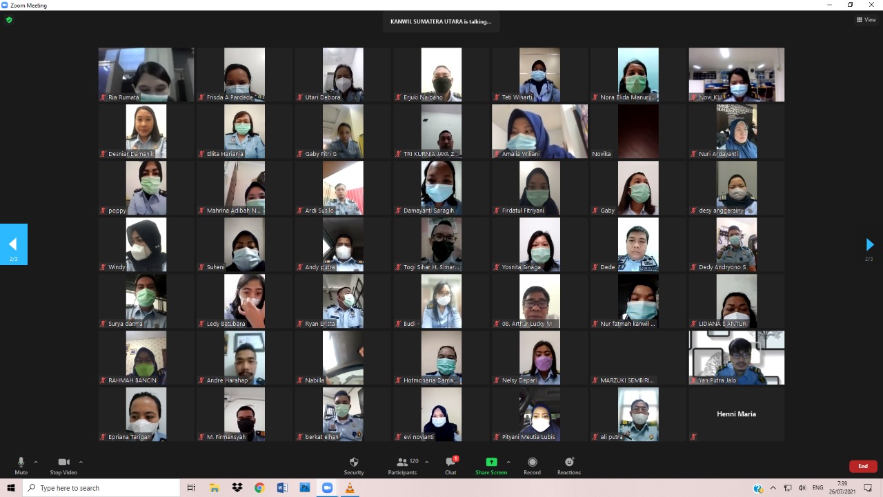Open the Participants panel
The width and height of the screenshot is (883, 497).
401,462
